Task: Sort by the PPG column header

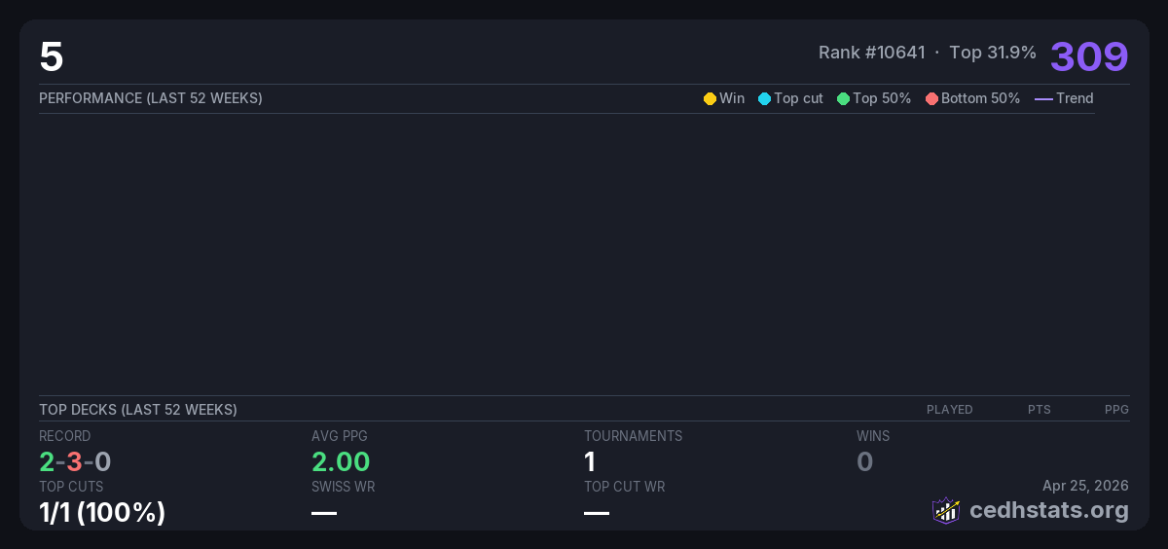Action: [1116, 410]
